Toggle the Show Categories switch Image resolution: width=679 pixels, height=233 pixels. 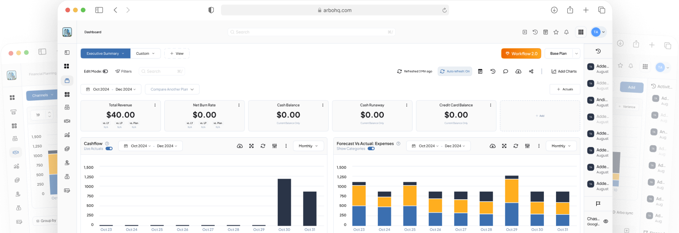coord(371,148)
